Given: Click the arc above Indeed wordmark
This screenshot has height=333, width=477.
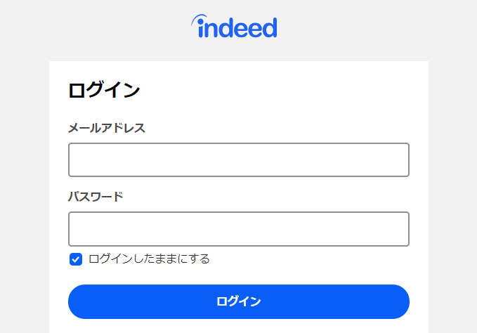Looking at the screenshot, I should 199,19.
